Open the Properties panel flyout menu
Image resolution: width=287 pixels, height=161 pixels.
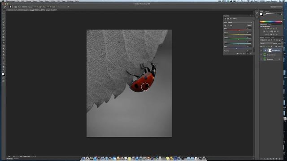click(x=251, y=16)
